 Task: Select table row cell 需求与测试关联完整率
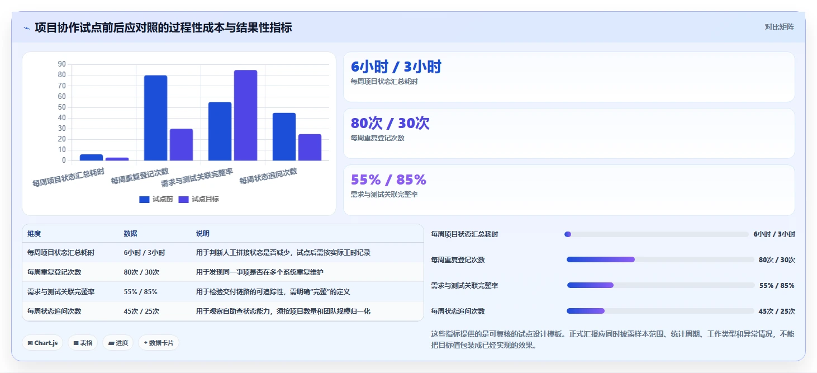tap(61, 292)
